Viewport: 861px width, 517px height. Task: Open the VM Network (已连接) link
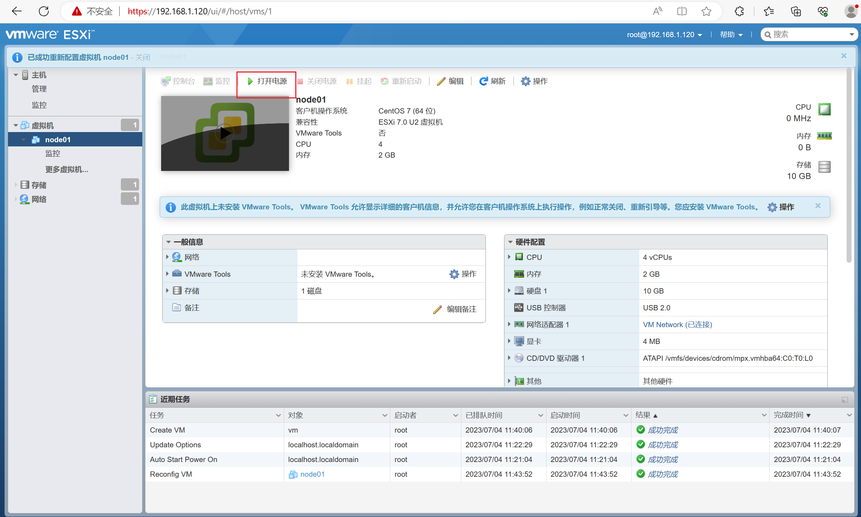(677, 325)
